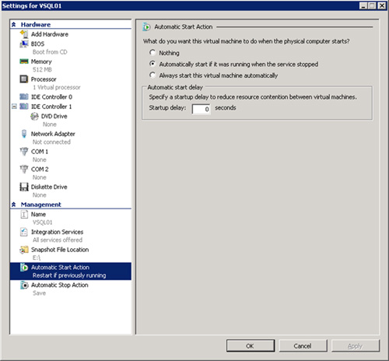Open the Automatic Stop Action icon

(24, 285)
